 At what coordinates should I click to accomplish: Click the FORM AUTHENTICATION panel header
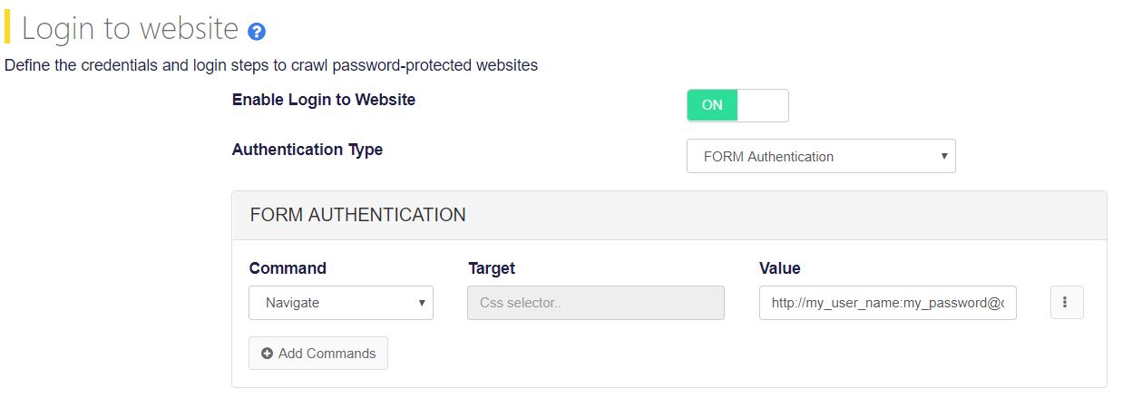click(669, 216)
